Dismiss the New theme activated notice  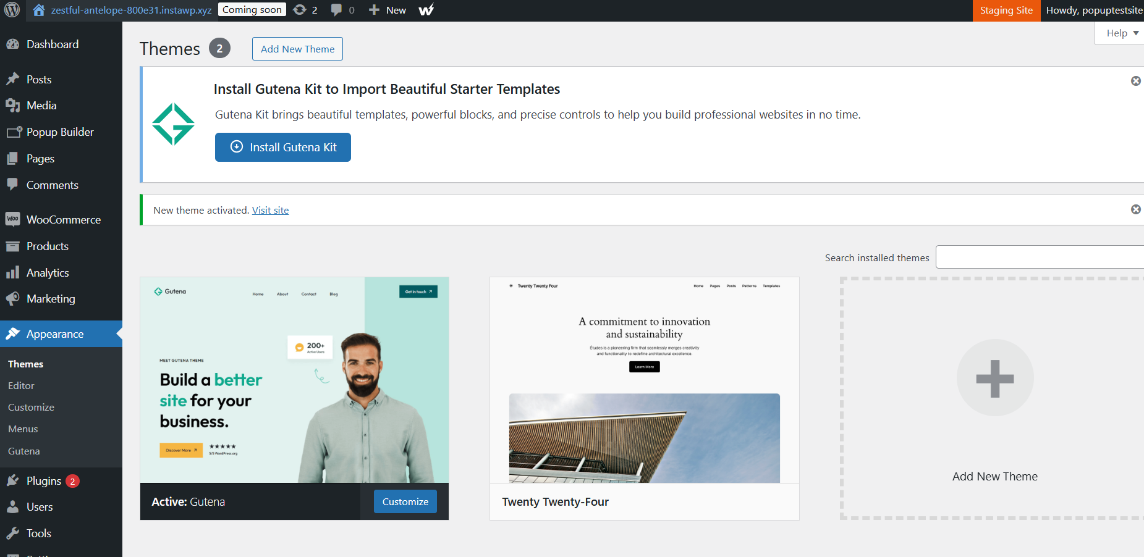(1135, 209)
